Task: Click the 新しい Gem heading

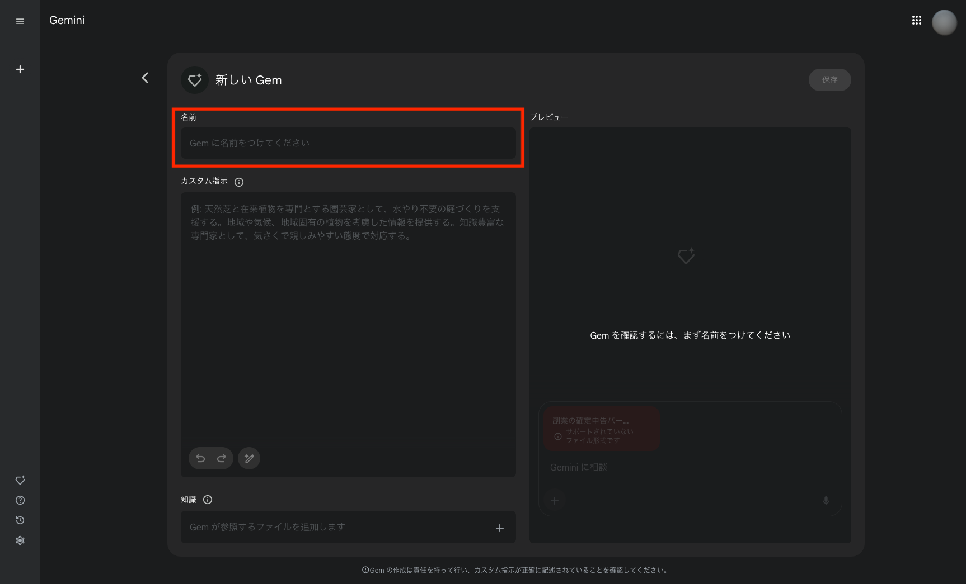Action: [248, 80]
